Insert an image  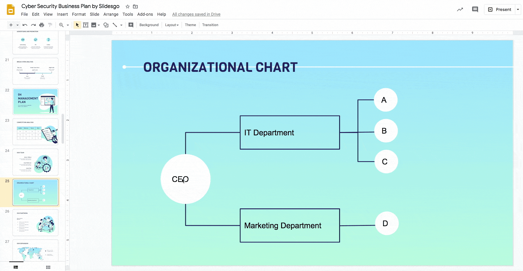(x=94, y=25)
